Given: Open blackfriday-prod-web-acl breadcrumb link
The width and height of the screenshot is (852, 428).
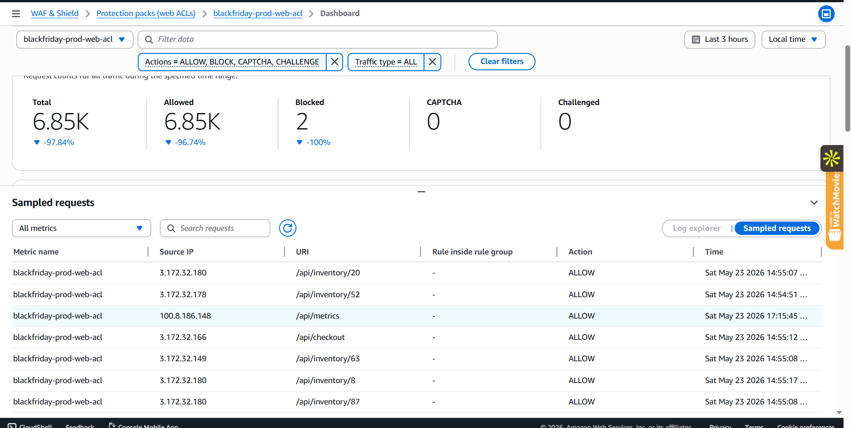Looking at the screenshot, I should [258, 13].
